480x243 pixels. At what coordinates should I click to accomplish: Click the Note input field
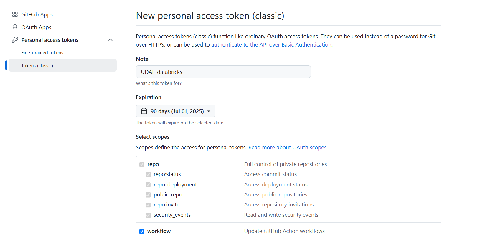pyautogui.click(x=223, y=72)
